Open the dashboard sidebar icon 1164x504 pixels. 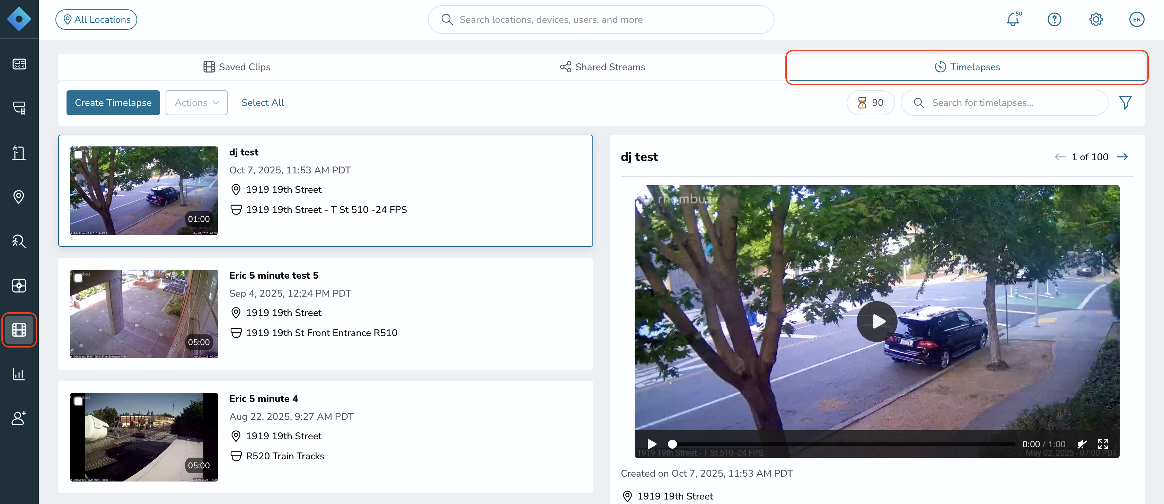pyautogui.click(x=19, y=64)
